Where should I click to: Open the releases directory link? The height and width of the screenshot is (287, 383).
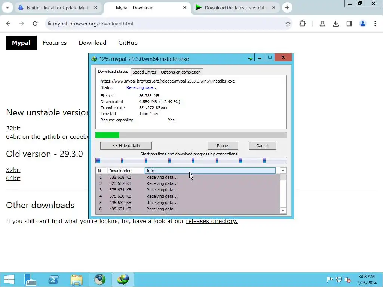coord(212,221)
